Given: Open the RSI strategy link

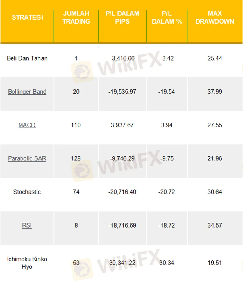Looking at the screenshot, I should point(27,225).
